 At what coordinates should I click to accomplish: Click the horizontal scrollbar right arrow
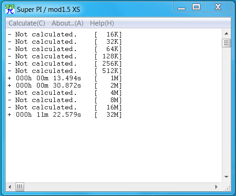click(216, 187)
